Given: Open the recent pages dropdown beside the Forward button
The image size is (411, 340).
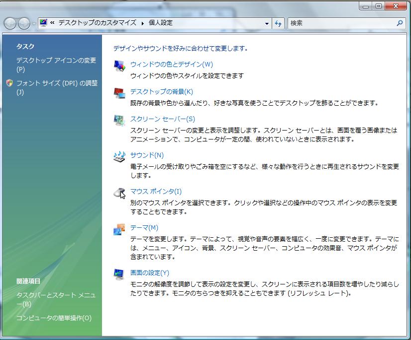Looking at the screenshot, I should coord(34,24).
